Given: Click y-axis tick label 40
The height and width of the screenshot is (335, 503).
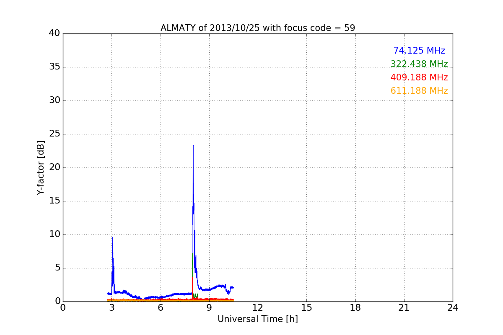Looking at the screenshot, I should (x=54, y=33).
